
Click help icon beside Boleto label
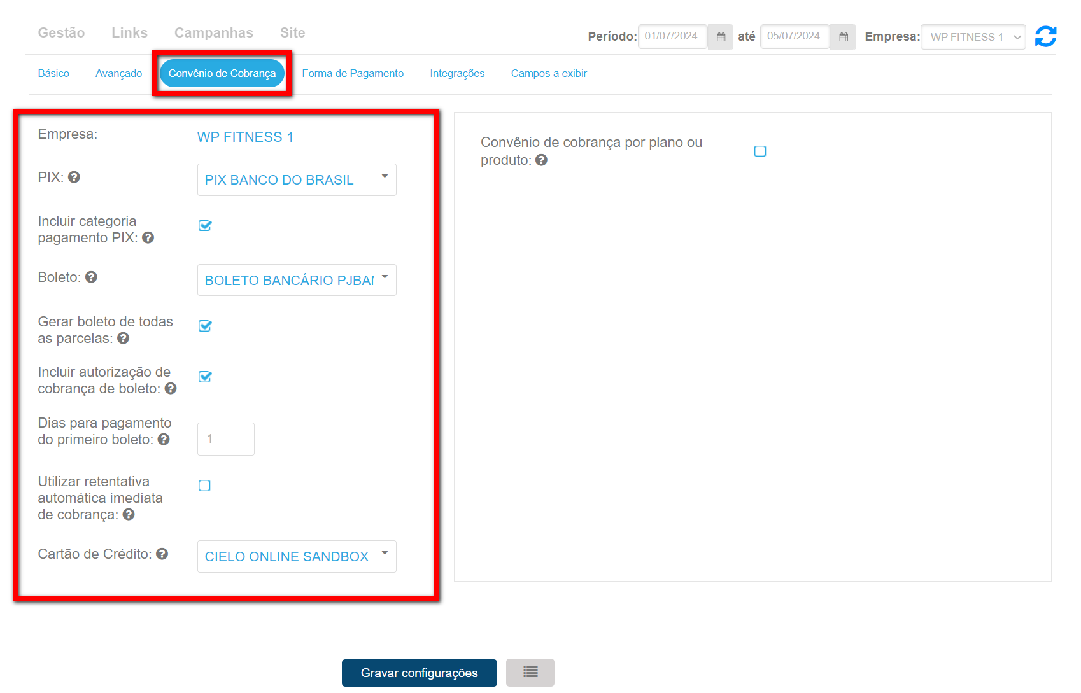pos(91,277)
